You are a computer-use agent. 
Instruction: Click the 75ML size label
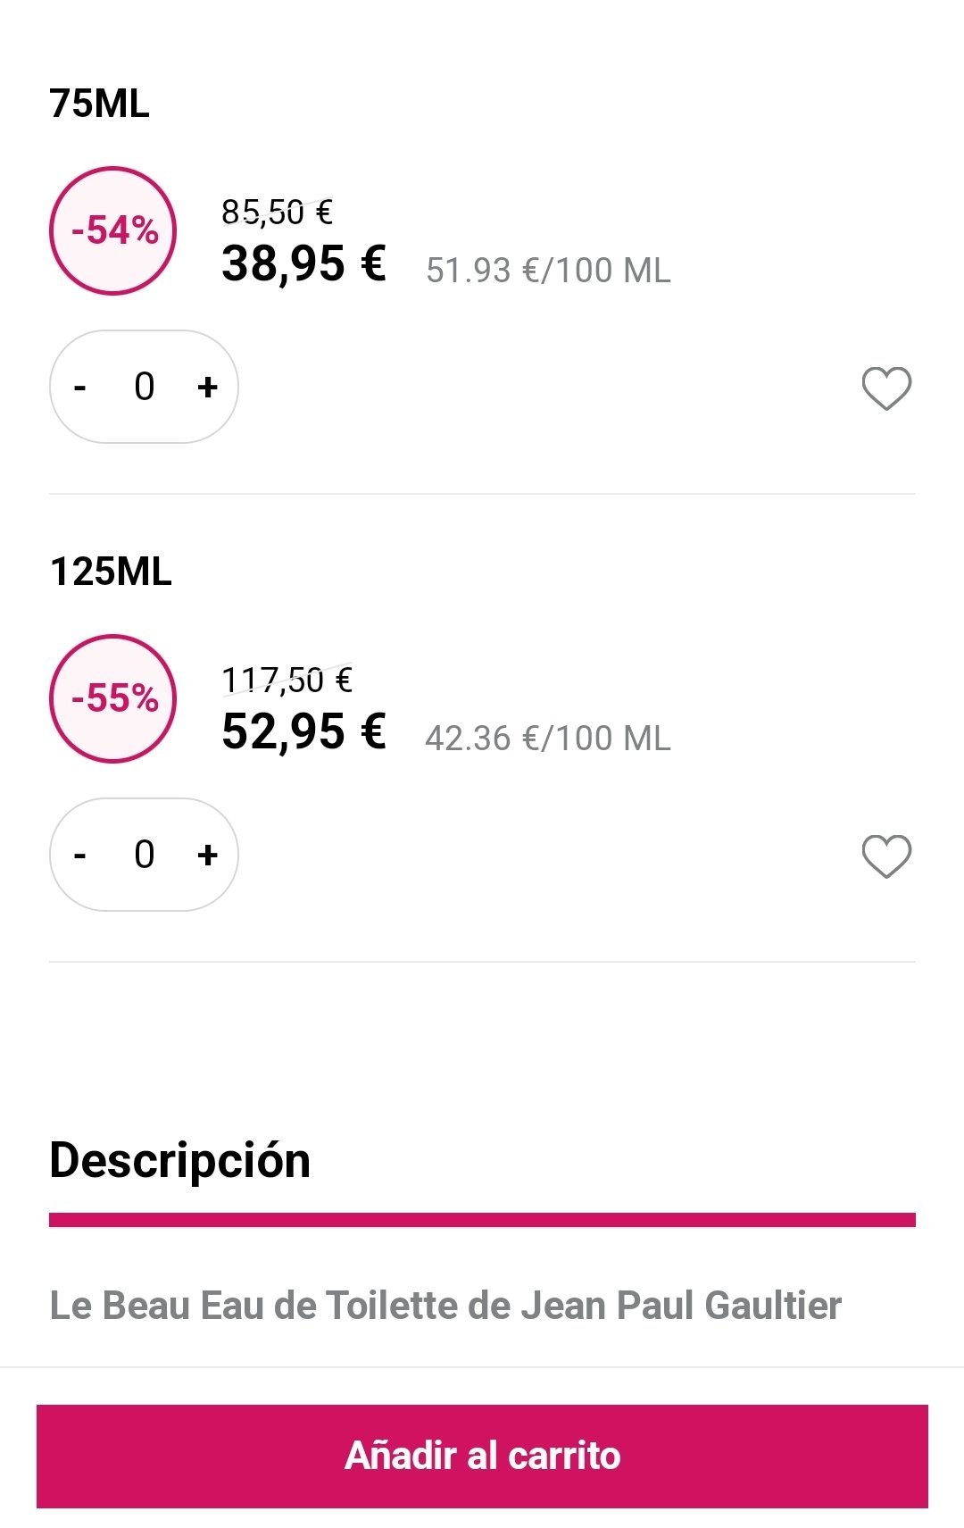click(x=99, y=104)
